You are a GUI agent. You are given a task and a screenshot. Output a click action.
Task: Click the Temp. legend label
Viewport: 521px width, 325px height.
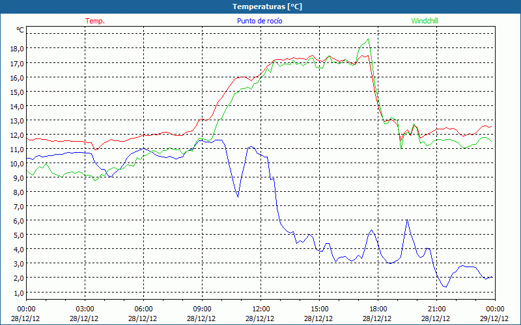(95, 21)
